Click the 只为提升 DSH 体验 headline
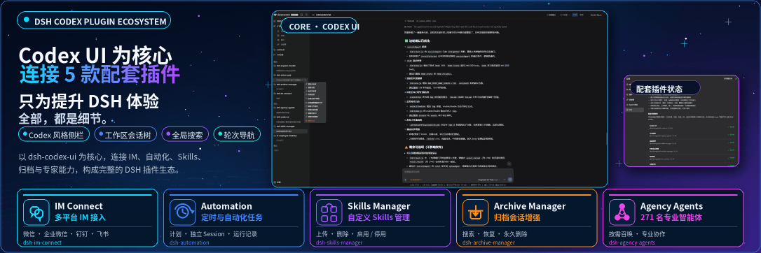This screenshot has width=761, height=253. coord(89,101)
